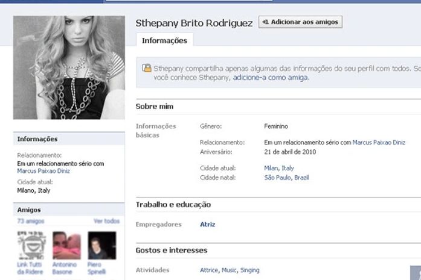Screen dimensions: 421x280
Task: Follow the adicione-a como amiga link
Action: tap(271, 78)
